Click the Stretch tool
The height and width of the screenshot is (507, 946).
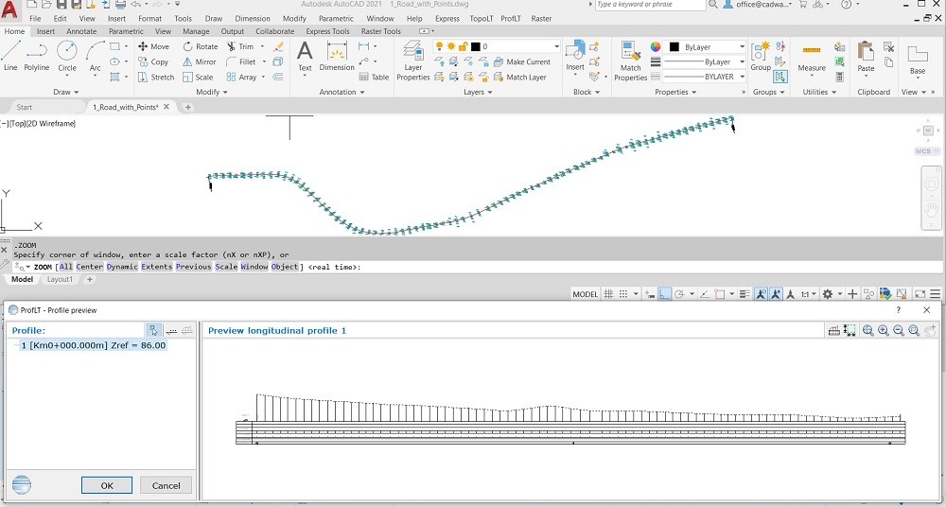point(156,78)
